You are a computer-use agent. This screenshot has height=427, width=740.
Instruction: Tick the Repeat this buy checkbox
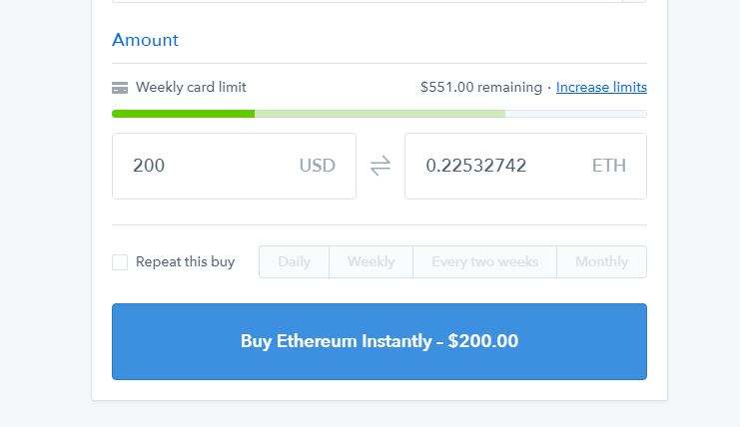(x=120, y=262)
